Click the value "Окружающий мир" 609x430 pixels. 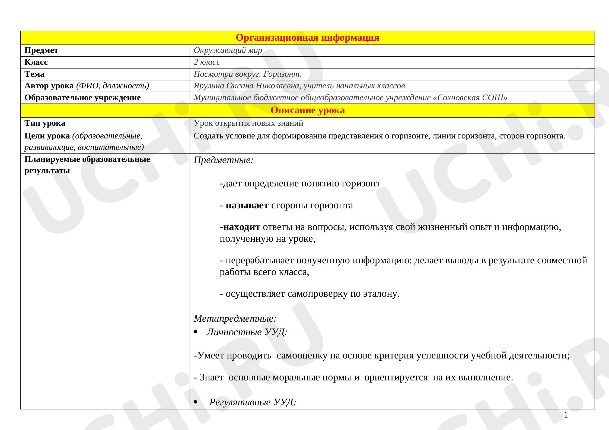point(228,50)
